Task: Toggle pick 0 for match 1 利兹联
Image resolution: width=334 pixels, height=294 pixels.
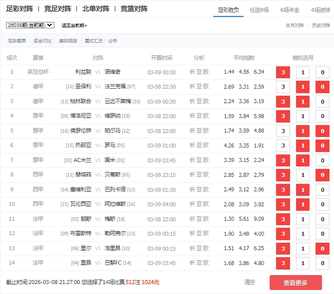Action: (322, 72)
